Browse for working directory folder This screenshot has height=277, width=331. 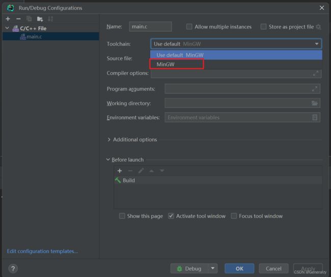click(x=315, y=103)
